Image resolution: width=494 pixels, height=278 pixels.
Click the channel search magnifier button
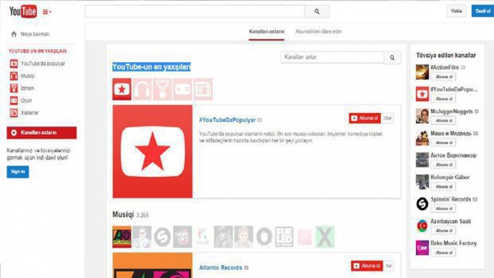(x=392, y=58)
